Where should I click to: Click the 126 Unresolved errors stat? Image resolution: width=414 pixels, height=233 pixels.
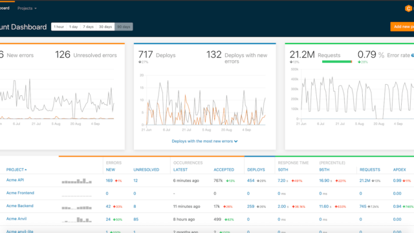click(x=86, y=55)
